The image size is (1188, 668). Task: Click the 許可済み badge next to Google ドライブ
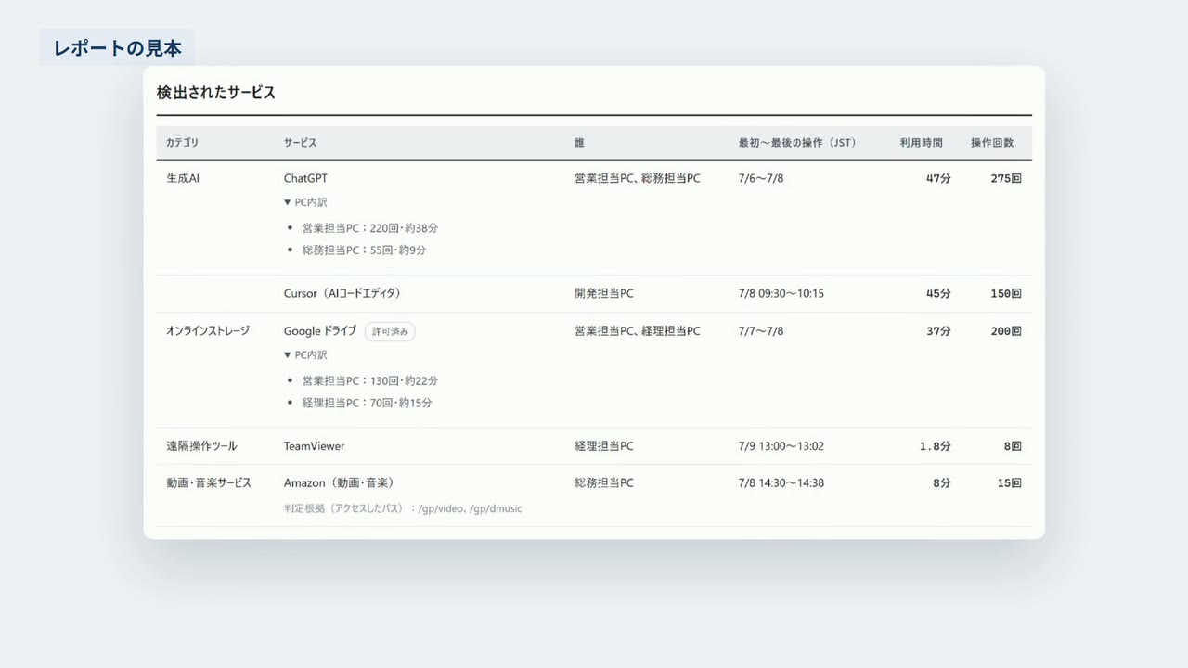[390, 331]
